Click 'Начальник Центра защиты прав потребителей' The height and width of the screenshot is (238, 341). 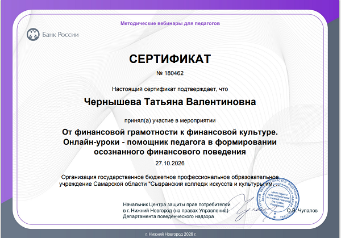tap(177, 204)
